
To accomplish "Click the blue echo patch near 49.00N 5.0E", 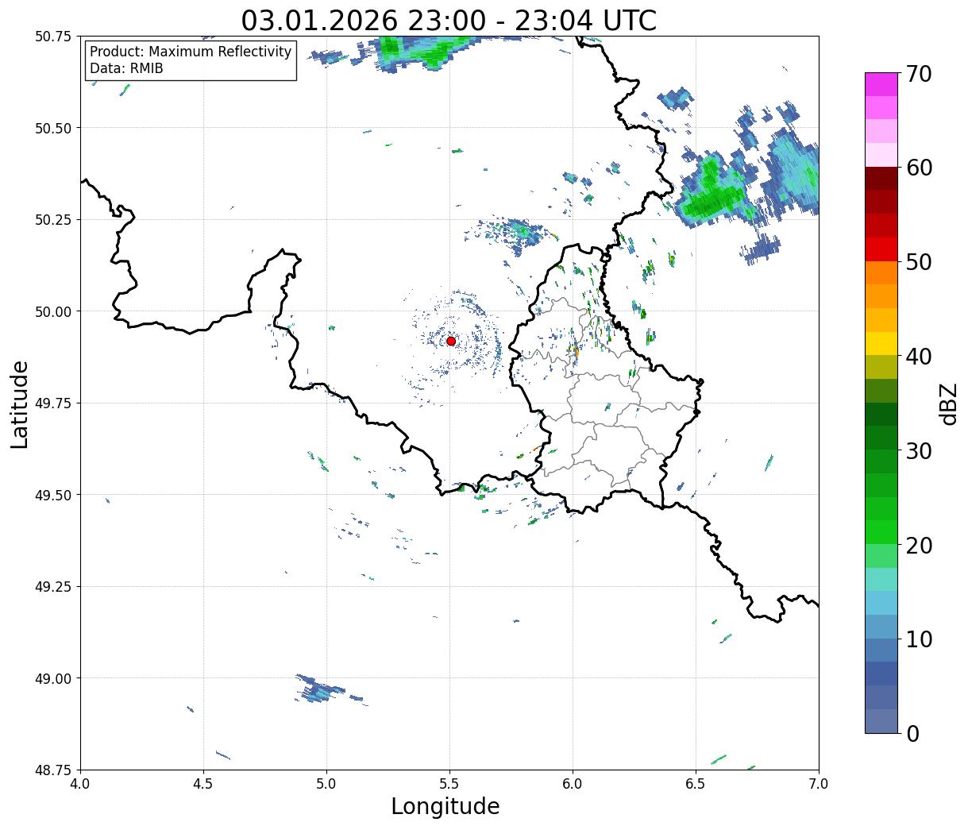I will click(x=322, y=689).
